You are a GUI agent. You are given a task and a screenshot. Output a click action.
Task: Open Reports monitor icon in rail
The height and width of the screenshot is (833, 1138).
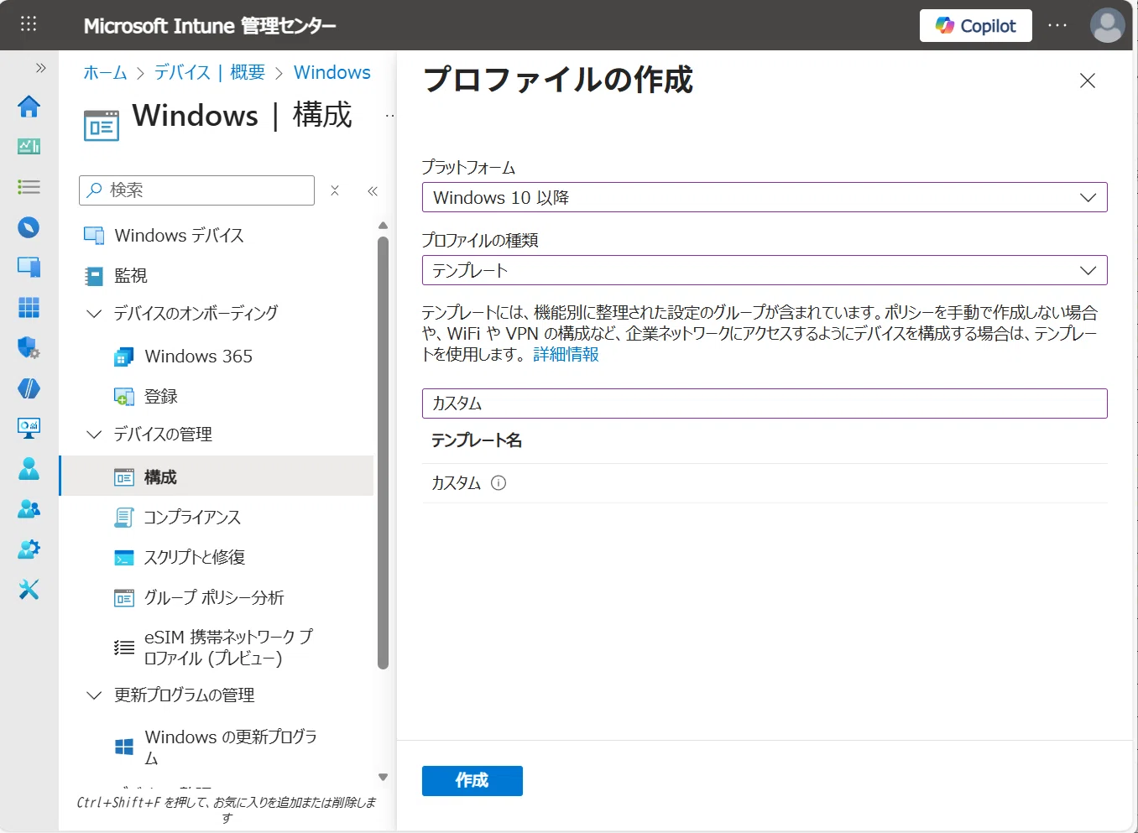[29, 428]
